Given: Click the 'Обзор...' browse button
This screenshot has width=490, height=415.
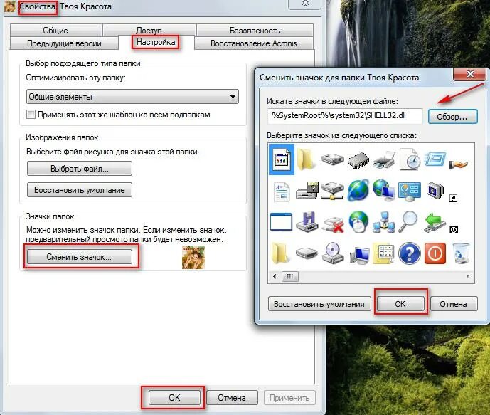Looking at the screenshot, I should (452, 117).
